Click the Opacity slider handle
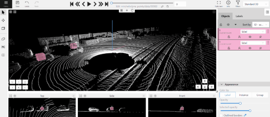This screenshot has height=117, width=270. coord(240,103)
